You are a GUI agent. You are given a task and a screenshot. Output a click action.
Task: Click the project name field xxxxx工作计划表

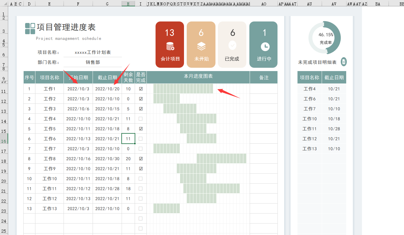[93, 52]
